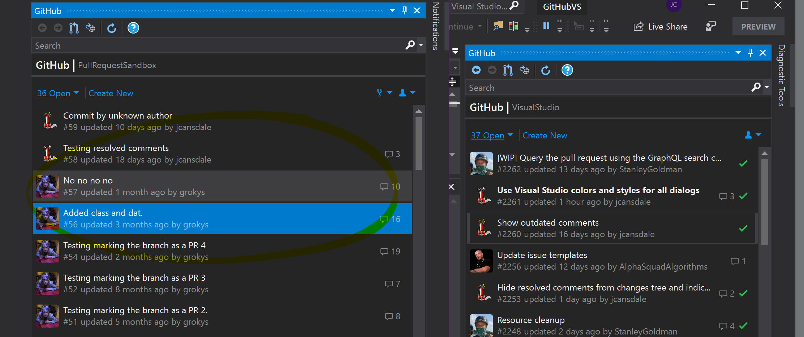Open the branch/fork filter dropdown
Image resolution: width=804 pixels, height=337 pixels.
point(384,93)
